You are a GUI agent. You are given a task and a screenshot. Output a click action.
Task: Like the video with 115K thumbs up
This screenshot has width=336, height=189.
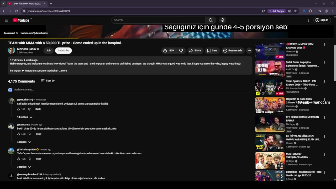169,51
